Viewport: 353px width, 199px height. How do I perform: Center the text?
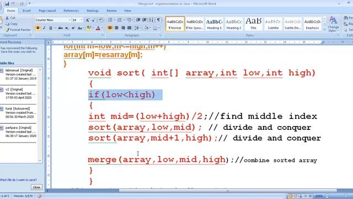click(x=116, y=28)
